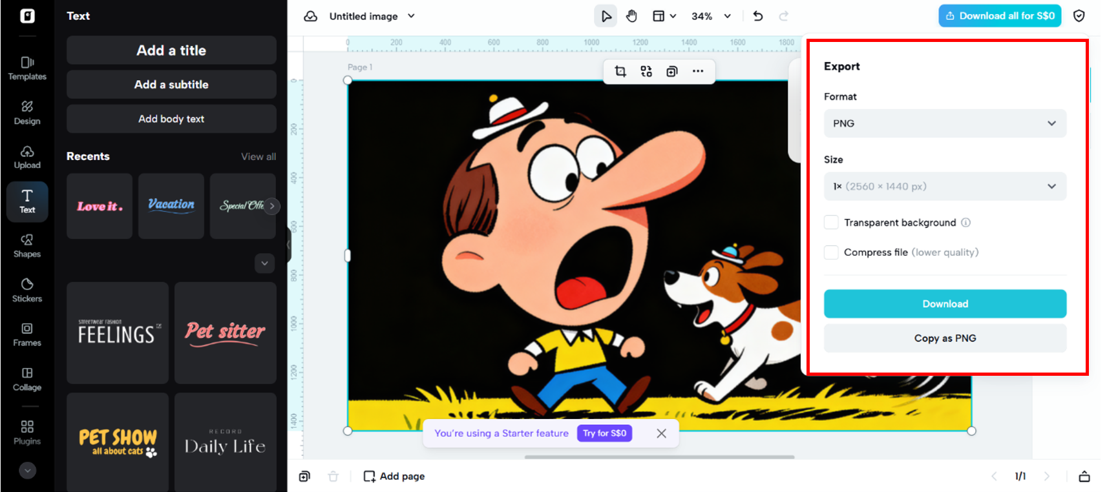The image size is (1107, 492).
Task: Open the Size dropdown
Action: pyautogui.click(x=945, y=187)
